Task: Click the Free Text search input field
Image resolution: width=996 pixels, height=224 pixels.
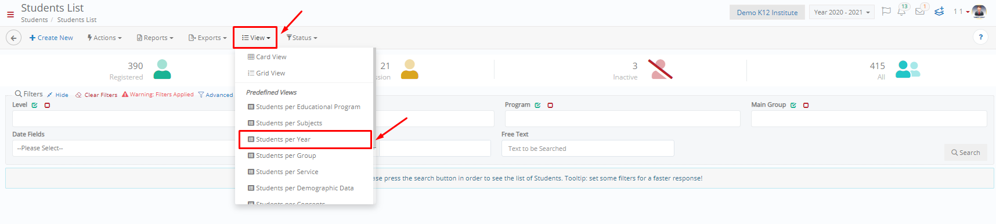Action: point(587,149)
